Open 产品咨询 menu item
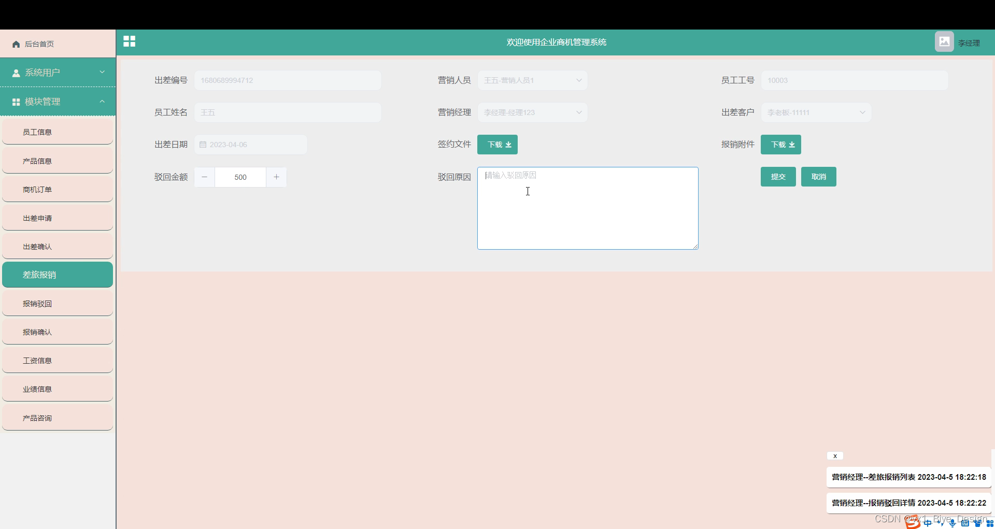 (58, 418)
